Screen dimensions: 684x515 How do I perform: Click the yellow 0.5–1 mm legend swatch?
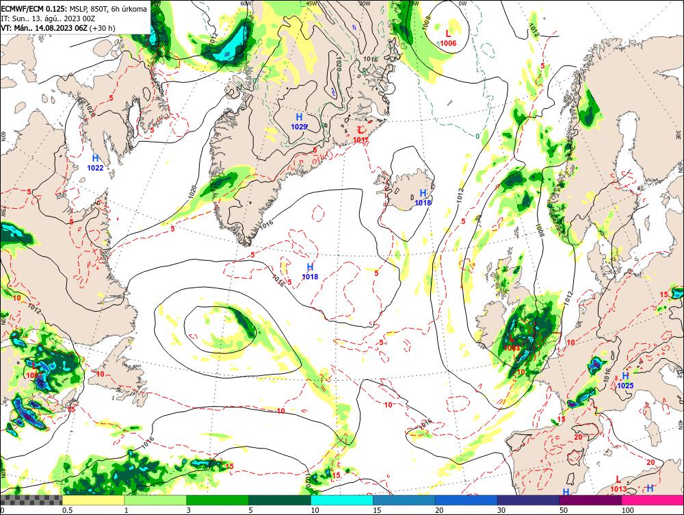tap(93, 500)
